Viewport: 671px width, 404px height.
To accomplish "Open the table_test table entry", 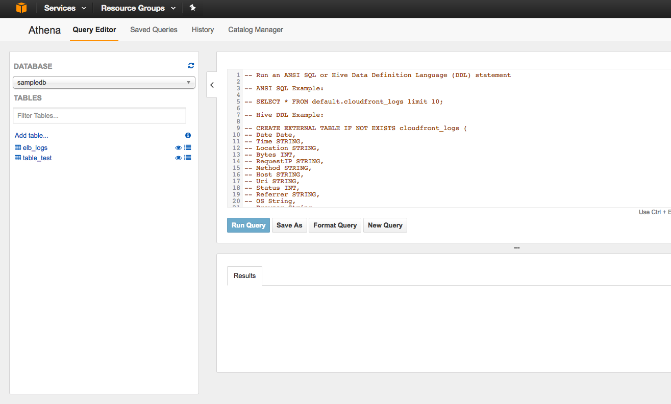I will 37,158.
